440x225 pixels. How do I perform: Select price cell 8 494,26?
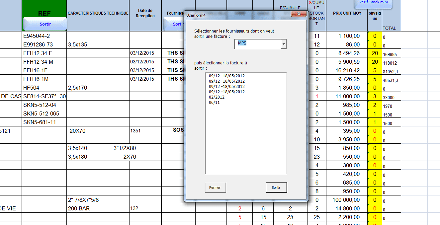click(x=347, y=53)
